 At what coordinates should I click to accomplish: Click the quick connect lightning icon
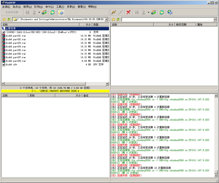pyautogui.click(x=114, y=12)
